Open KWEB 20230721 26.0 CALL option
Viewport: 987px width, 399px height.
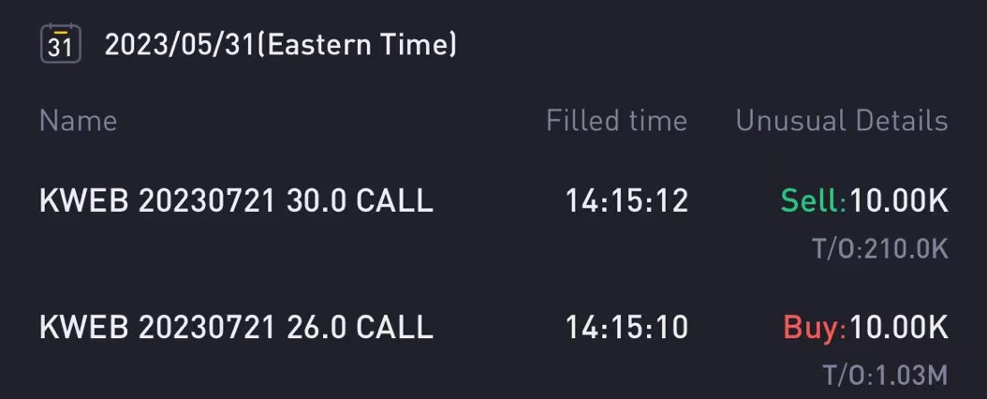236,327
